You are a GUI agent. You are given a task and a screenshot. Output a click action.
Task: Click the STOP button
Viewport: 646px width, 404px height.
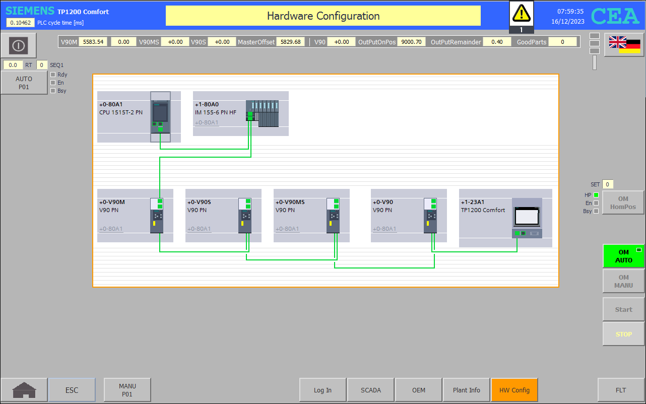(624, 334)
